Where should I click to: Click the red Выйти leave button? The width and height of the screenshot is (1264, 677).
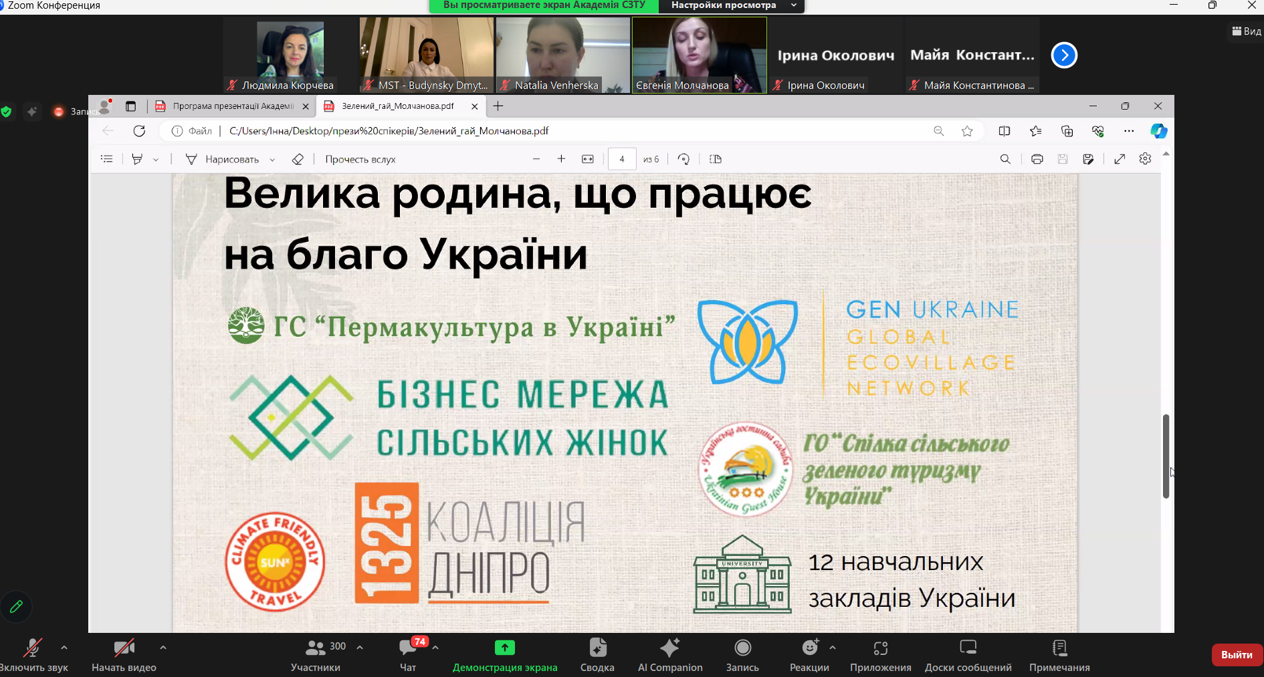pyautogui.click(x=1237, y=655)
